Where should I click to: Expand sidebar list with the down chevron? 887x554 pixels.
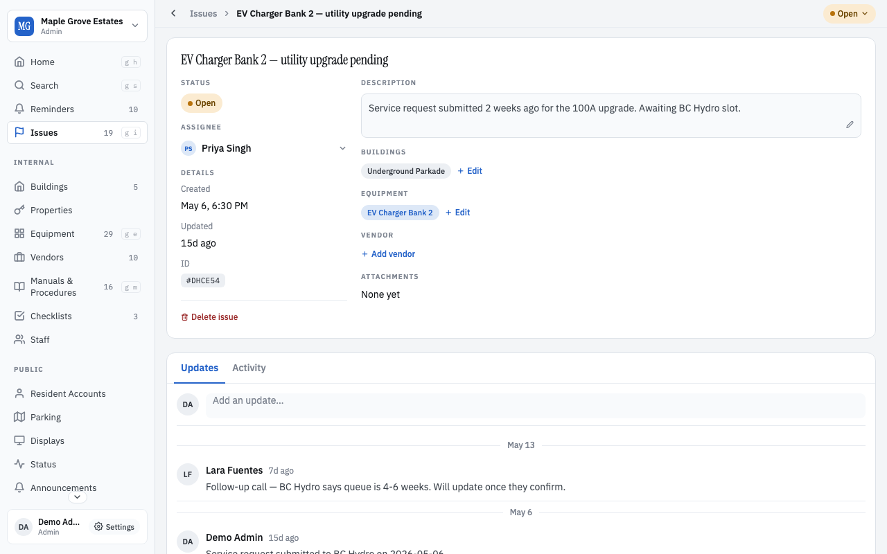(x=77, y=497)
